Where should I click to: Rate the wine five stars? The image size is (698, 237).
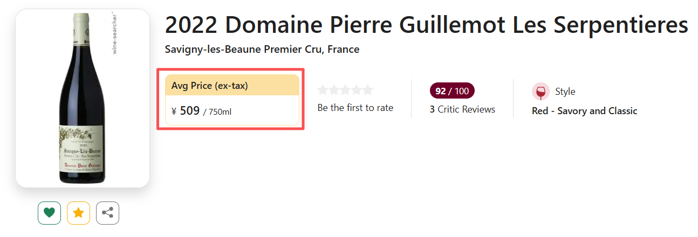(x=367, y=90)
